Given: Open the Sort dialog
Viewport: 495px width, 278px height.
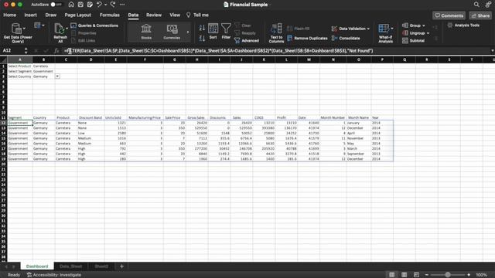Looking at the screenshot, I should (213, 32).
